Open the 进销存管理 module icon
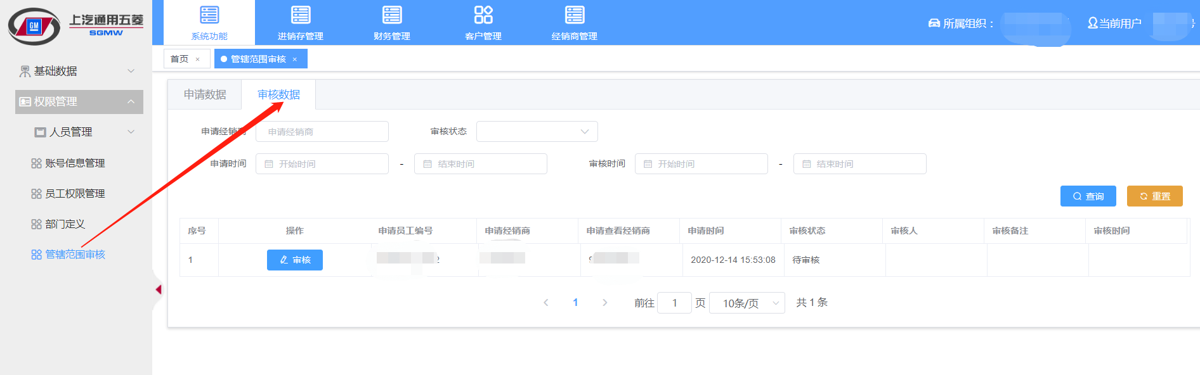The image size is (1200, 375). coord(301,15)
